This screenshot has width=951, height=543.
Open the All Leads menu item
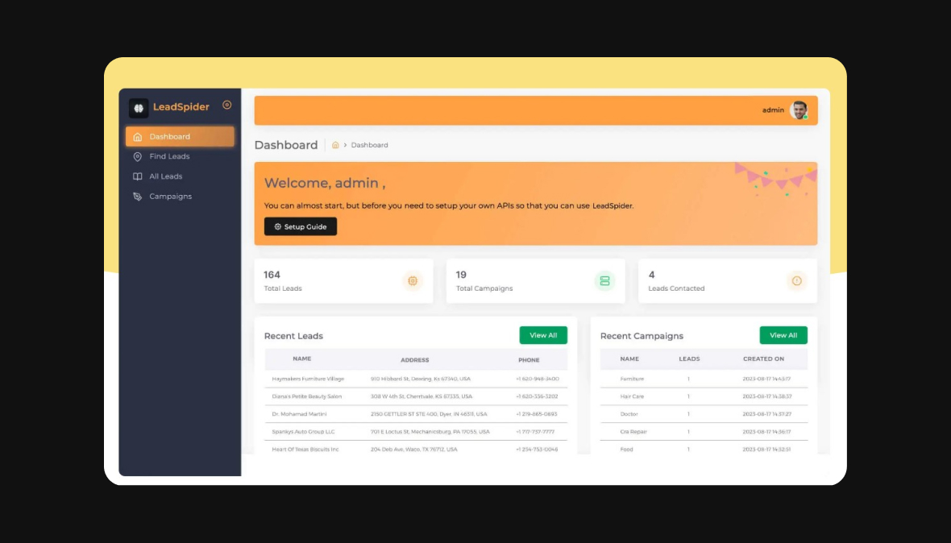(x=165, y=176)
